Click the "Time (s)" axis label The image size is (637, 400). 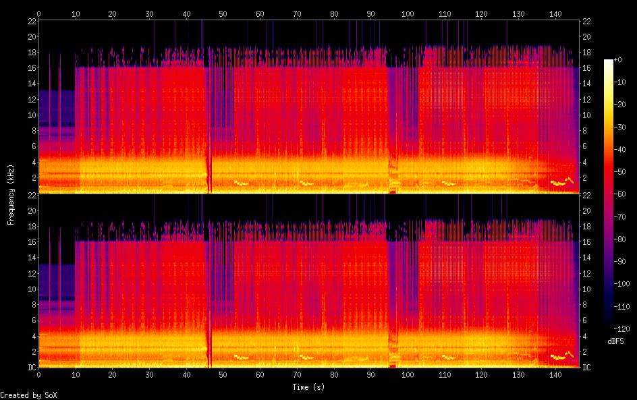(309, 387)
